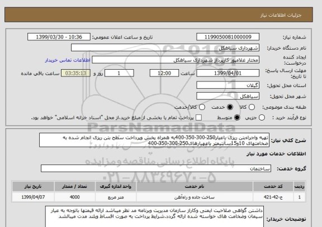This screenshot has height=227, width=322.
Task: Click the buyer name field شهرداری سیاهکل
Action: coord(165,48)
